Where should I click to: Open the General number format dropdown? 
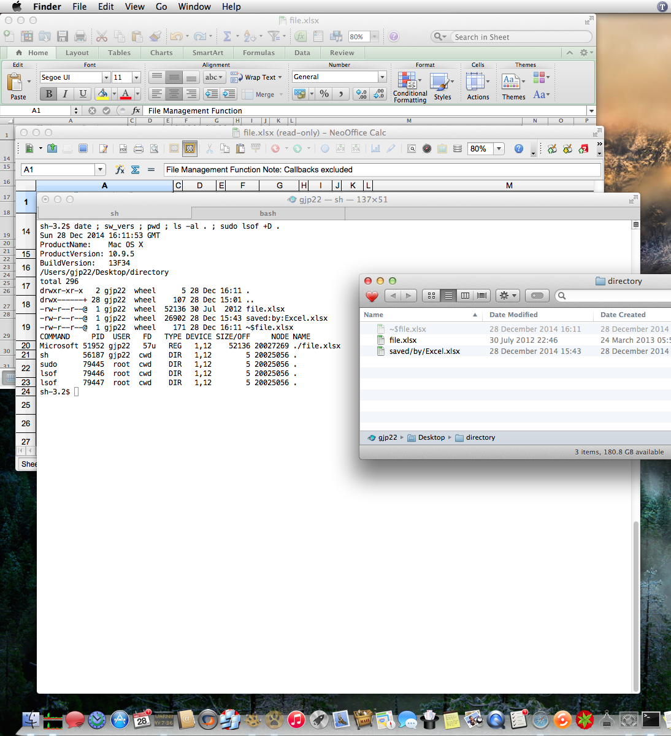(382, 77)
